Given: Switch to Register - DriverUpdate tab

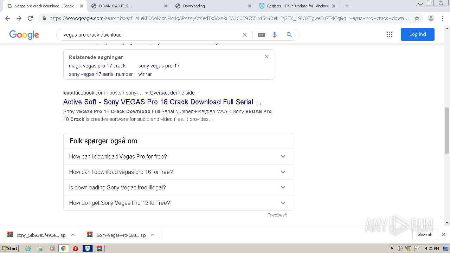Looking at the screenshot, I should tap(296, 6).
